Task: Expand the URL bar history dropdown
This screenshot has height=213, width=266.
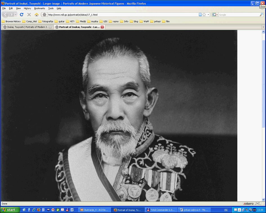Action: click(208, 15)
